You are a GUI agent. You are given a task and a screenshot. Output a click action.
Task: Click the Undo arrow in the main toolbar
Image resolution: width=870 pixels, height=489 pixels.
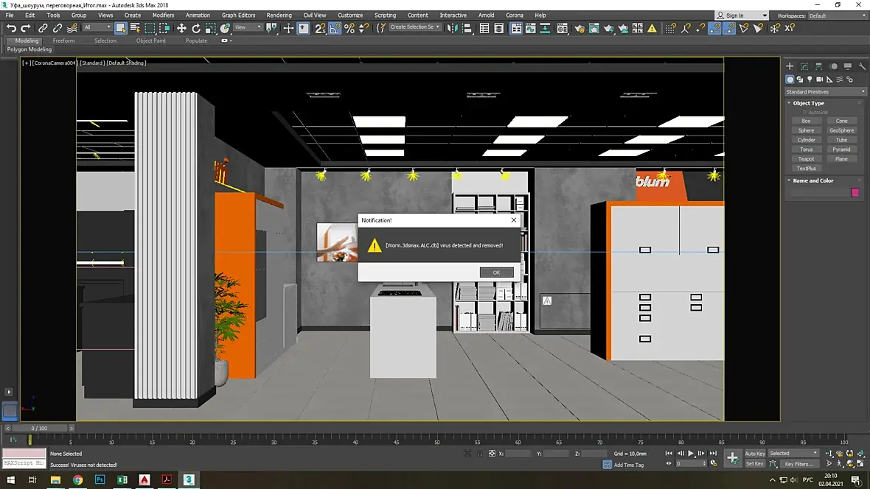pyautogui.click(x=11, y=28)
